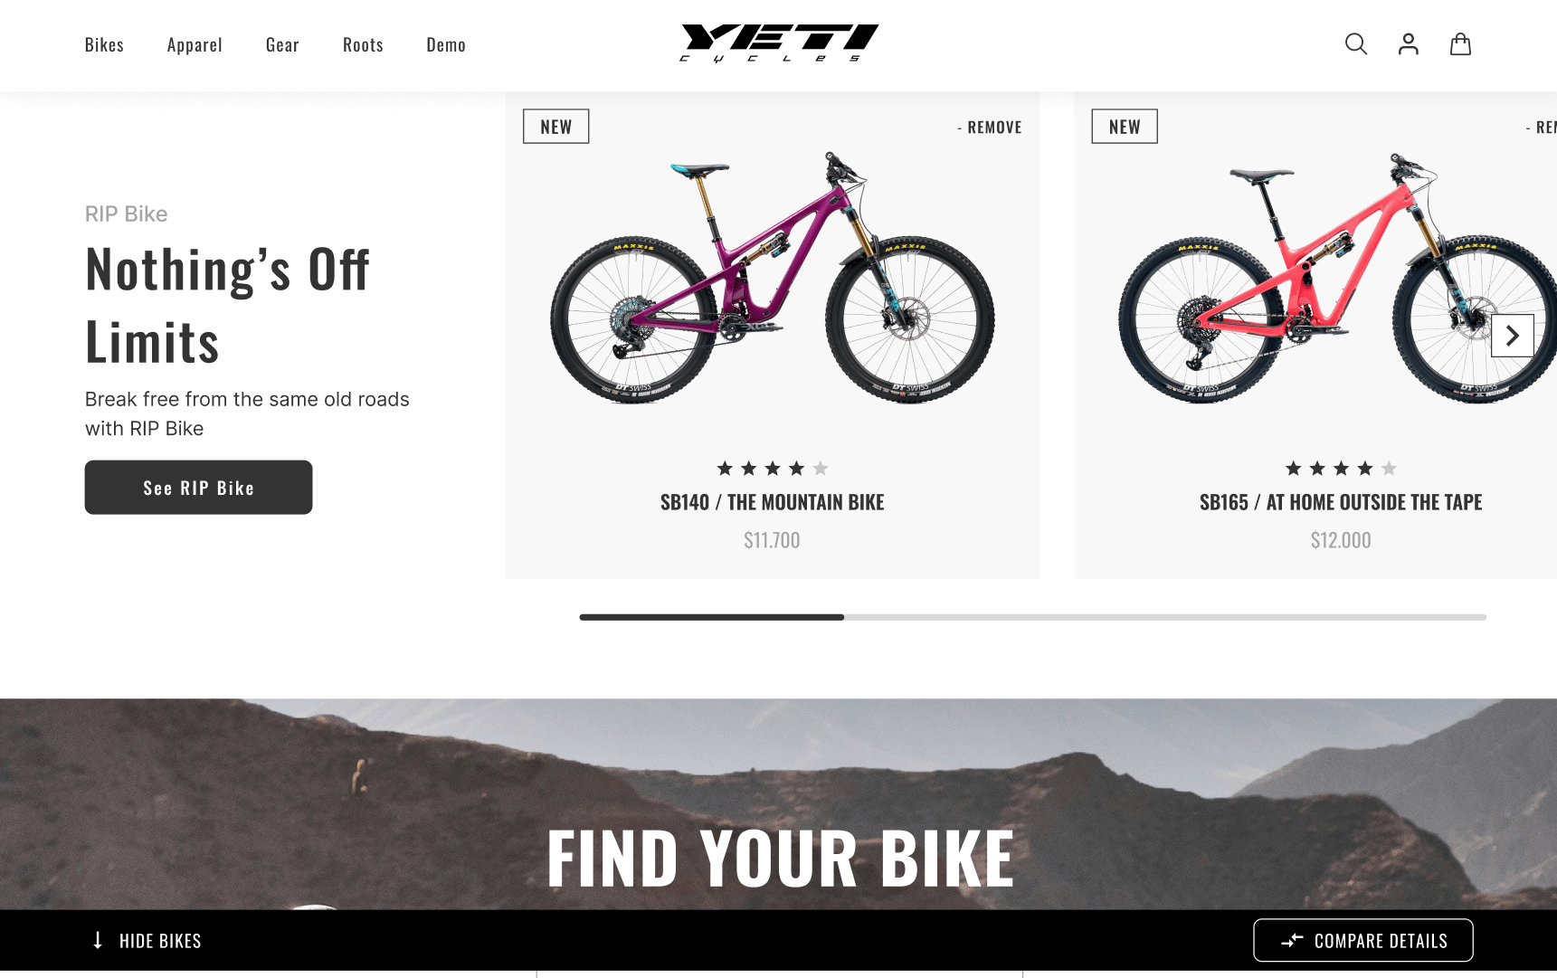
Task: Advance the carousel with the right chevron
Action: (x=1512, y=336)
